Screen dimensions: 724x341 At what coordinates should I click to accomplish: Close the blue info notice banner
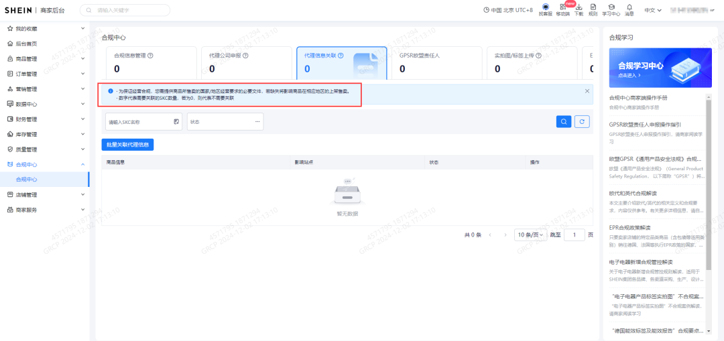[x=587, y=91]
